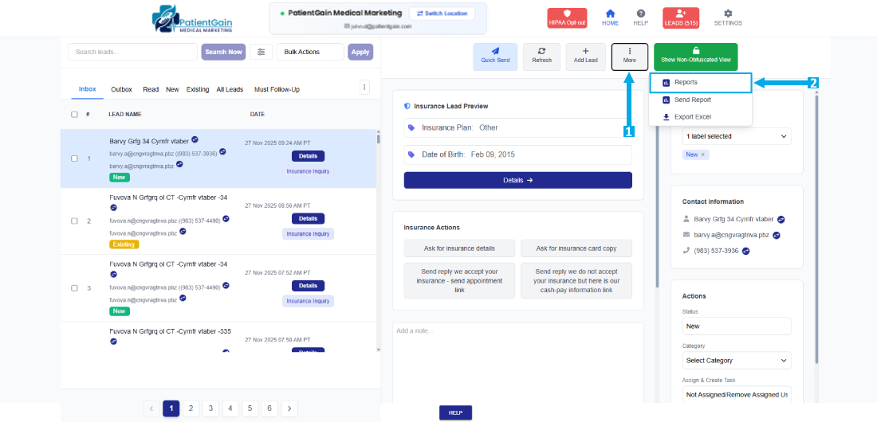Select Export Excel from the More menu
Viewport: 877px width, 422px height.
coord(700,117)
